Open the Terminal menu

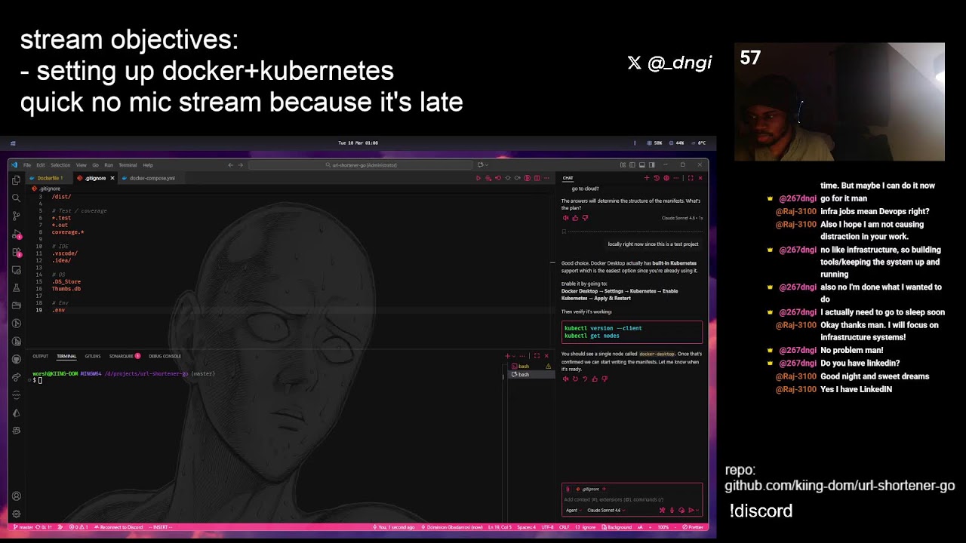[128, 164]
